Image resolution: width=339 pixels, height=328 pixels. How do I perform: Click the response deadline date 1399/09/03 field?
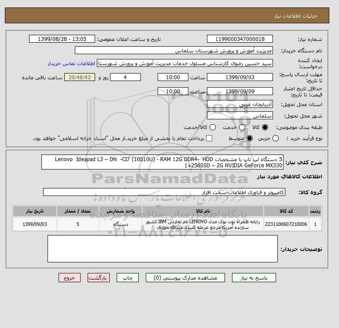click(240, 77)
